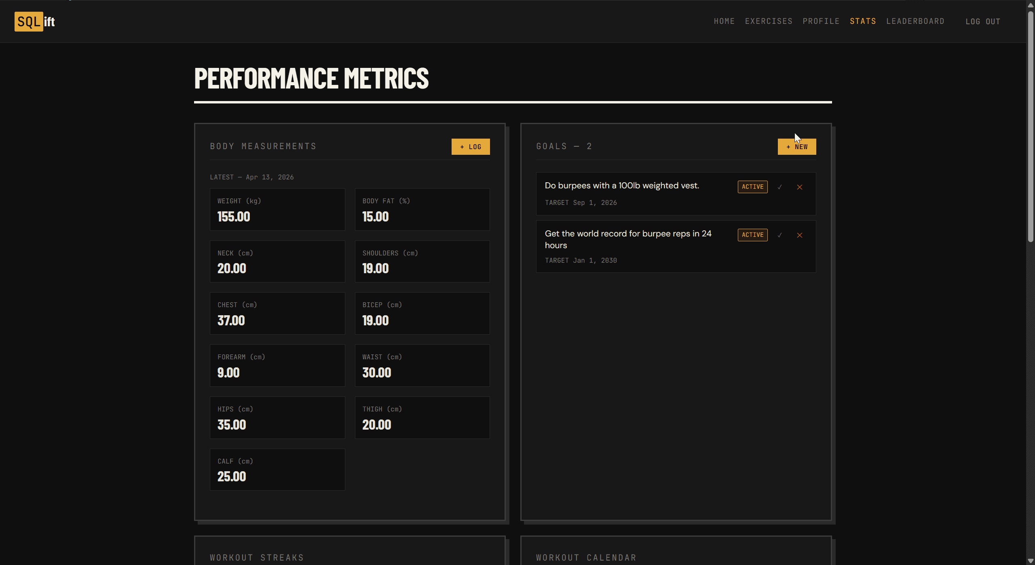Go to Exercises in the nav bar
Viewport: 1035px width, 565px height.
click(x=769, y=21)
